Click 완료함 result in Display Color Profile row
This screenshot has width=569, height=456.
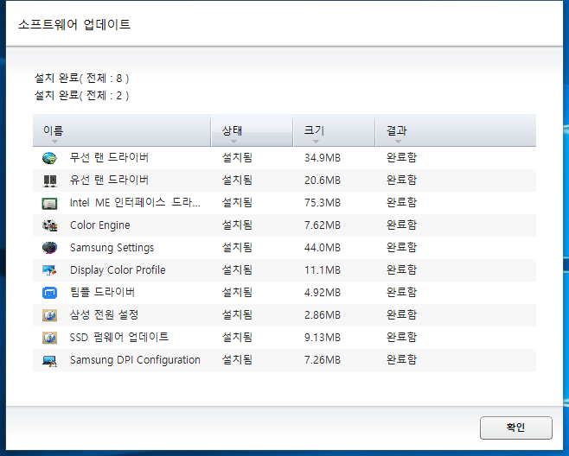(402, 270)
